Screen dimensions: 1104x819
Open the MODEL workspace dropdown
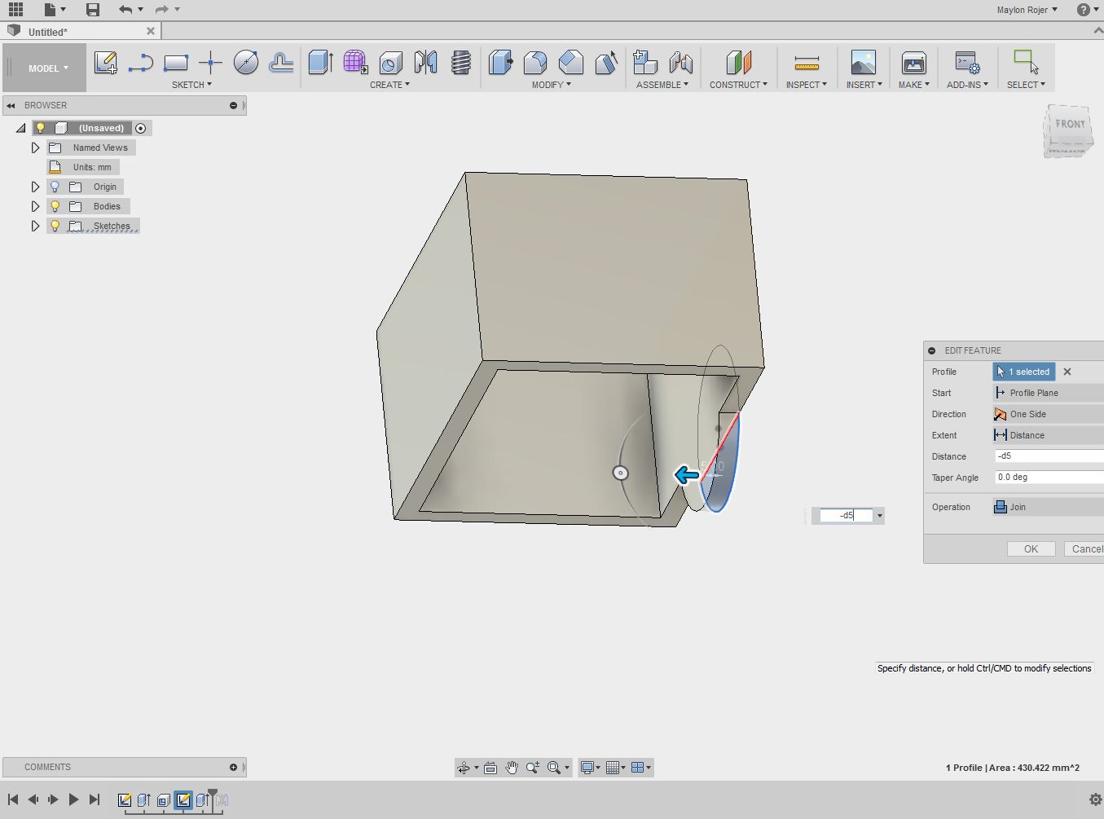(47, 68)
